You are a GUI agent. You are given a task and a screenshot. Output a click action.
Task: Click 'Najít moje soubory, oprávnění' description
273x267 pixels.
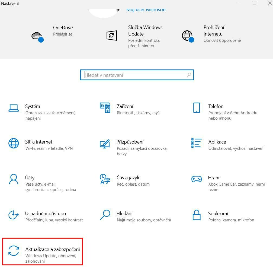coord(144,220)
